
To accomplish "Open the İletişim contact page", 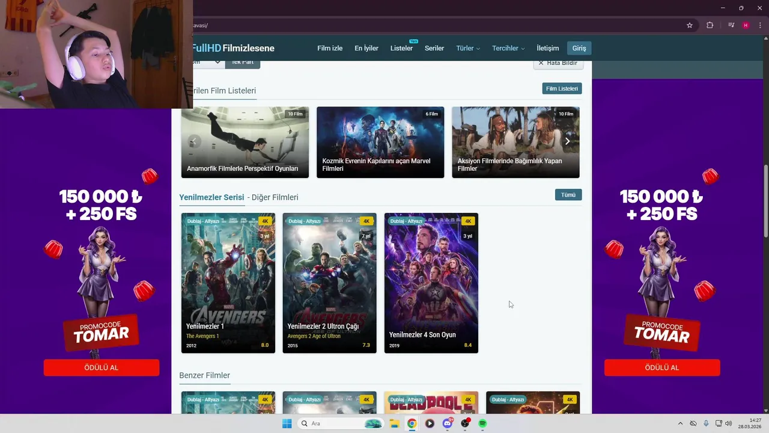I will 548,48.
